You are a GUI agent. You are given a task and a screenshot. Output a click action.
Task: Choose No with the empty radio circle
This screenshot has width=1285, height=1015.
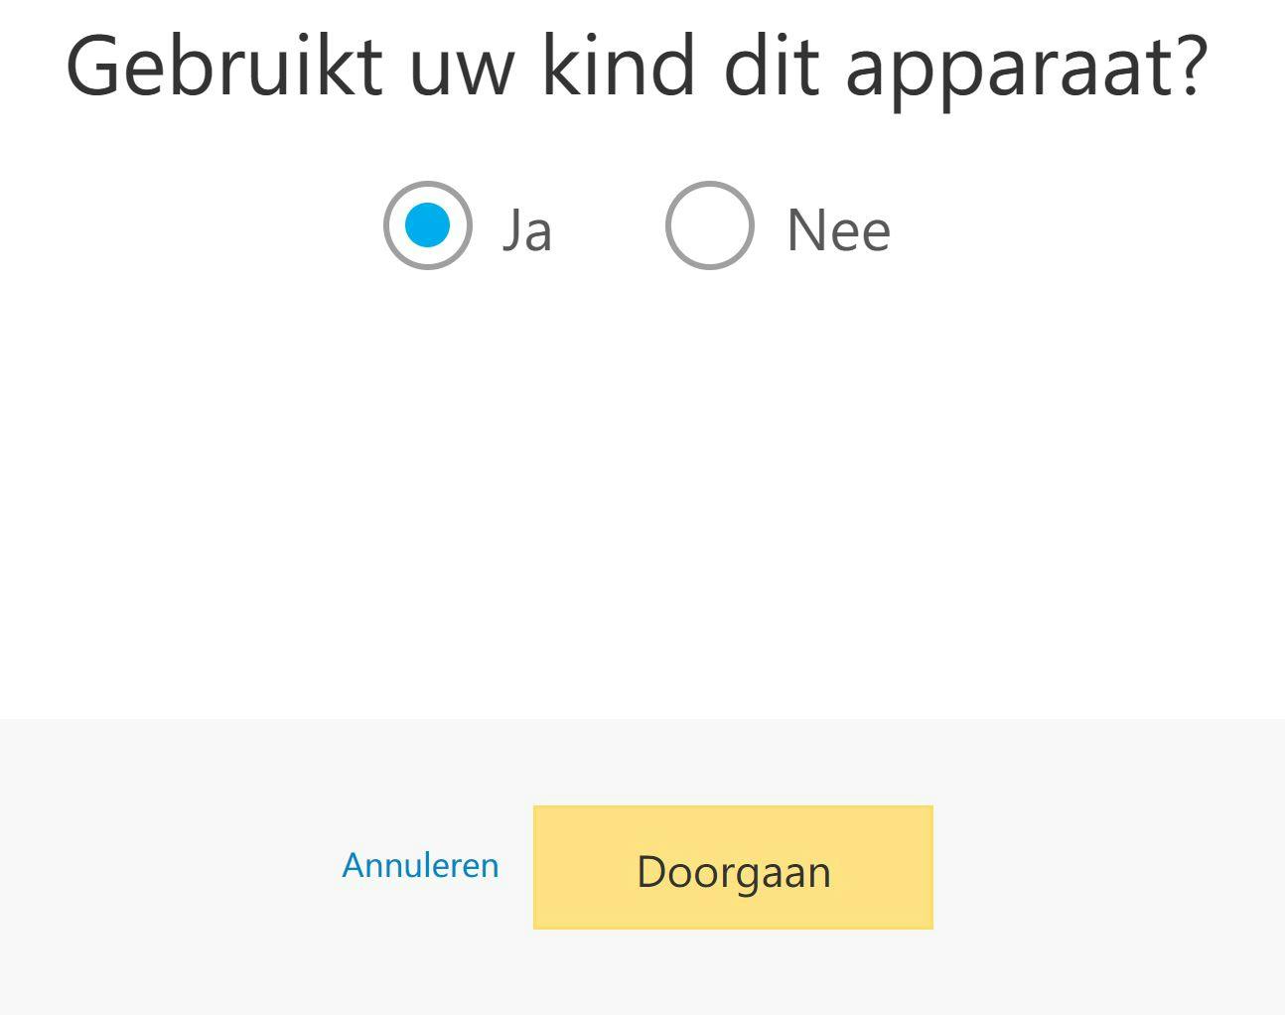(709, 225)
